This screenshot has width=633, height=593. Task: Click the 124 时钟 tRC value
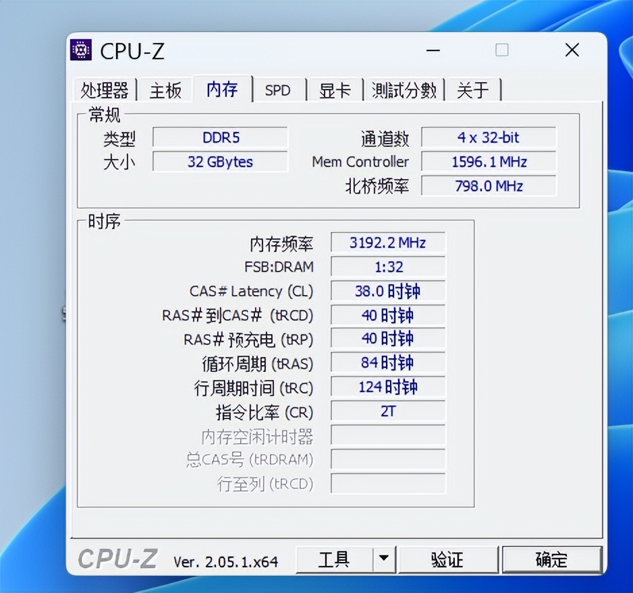click(x=388, y=387)
